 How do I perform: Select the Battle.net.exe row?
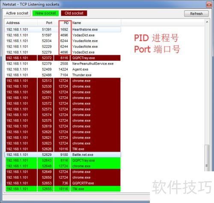(x=63, y=155)
